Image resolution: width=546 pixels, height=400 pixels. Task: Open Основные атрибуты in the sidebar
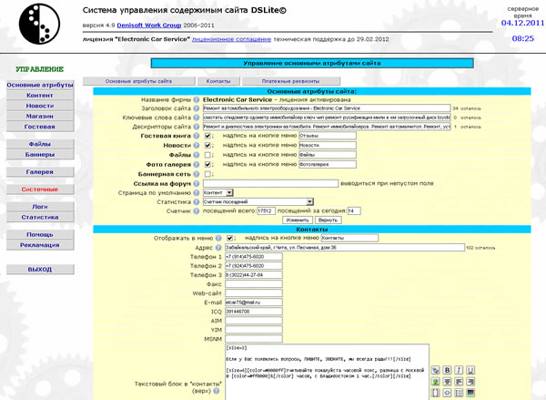(x=40, y=85)
